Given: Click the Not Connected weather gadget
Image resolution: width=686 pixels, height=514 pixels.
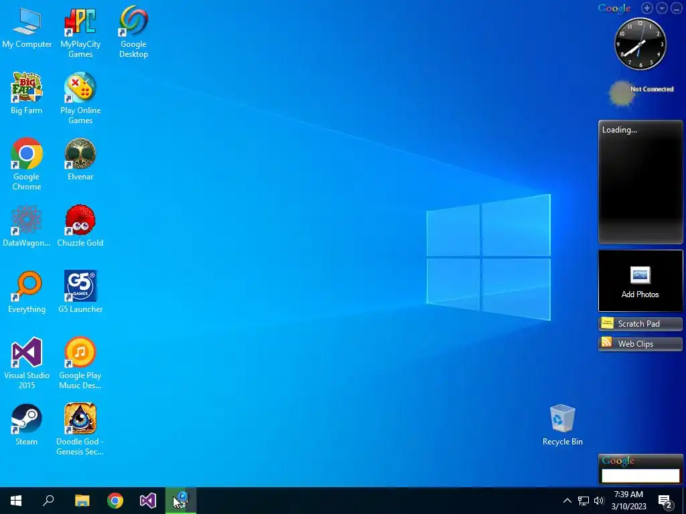Looking at the screenshot, I should coord(641,93).
